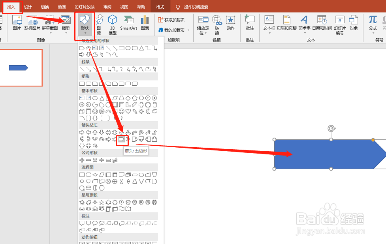Click the yellow adjustment handle on the shape

coord(373,140)
